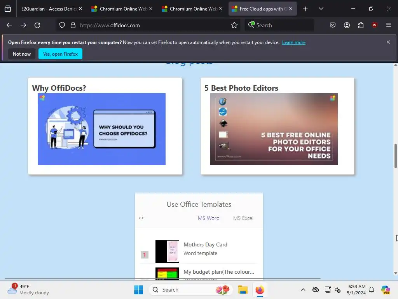The image size is (398, 299).
Task: Bookmark this page with the star icon
Action: 234,25
